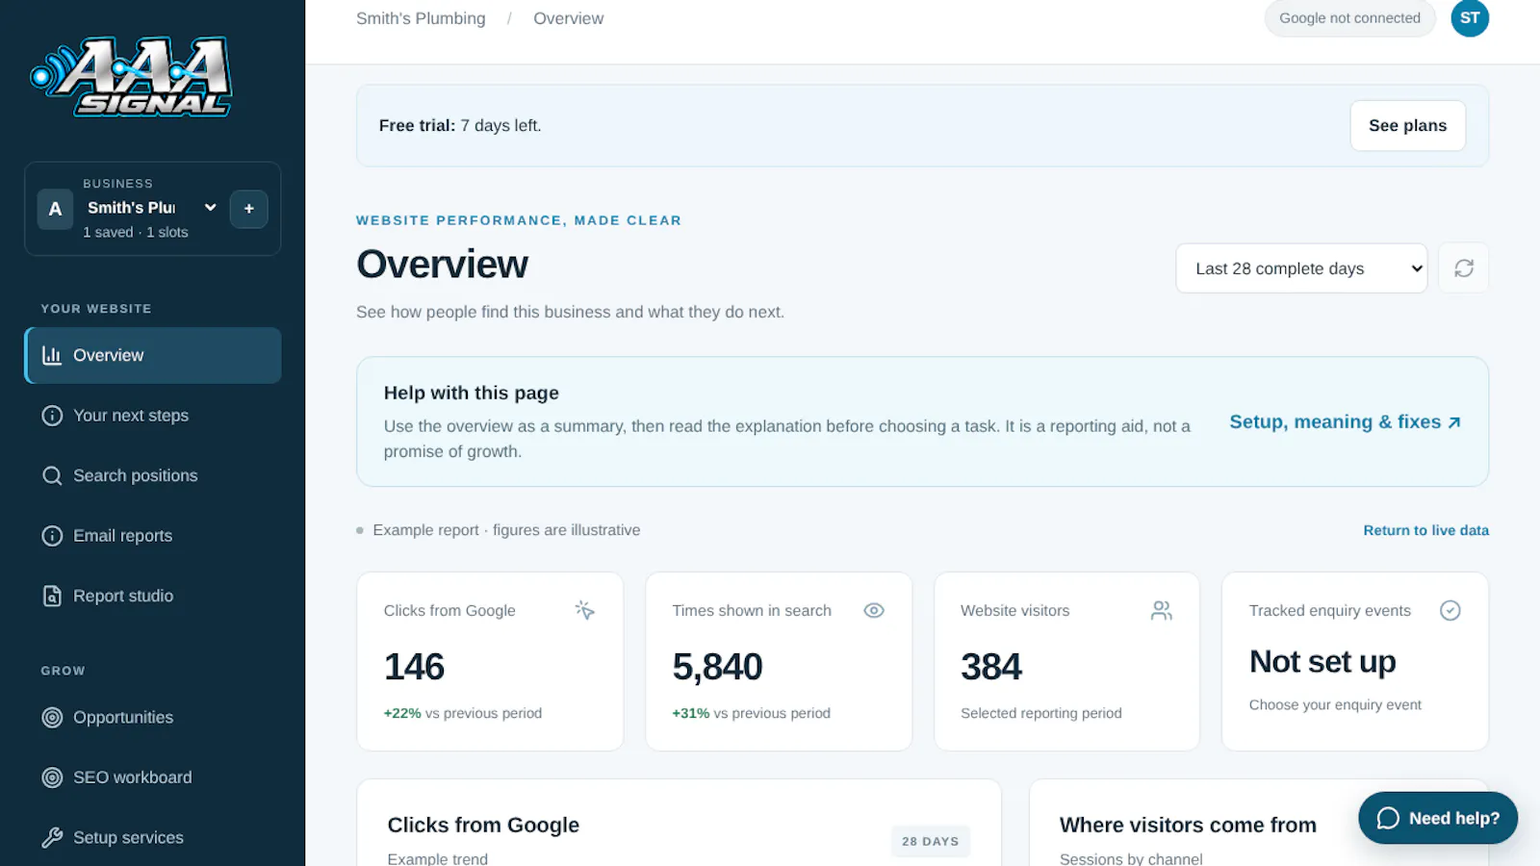Click the A business initial tile
This screenshot has width=1540, height=866.
(55, 209)
